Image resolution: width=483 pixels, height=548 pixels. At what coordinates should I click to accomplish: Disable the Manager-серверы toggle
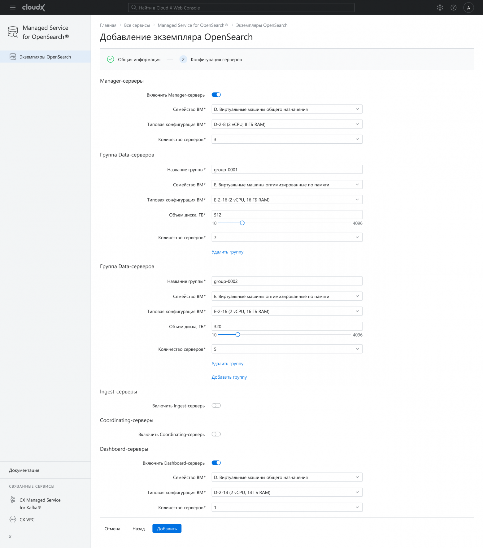tap(216, 95)
